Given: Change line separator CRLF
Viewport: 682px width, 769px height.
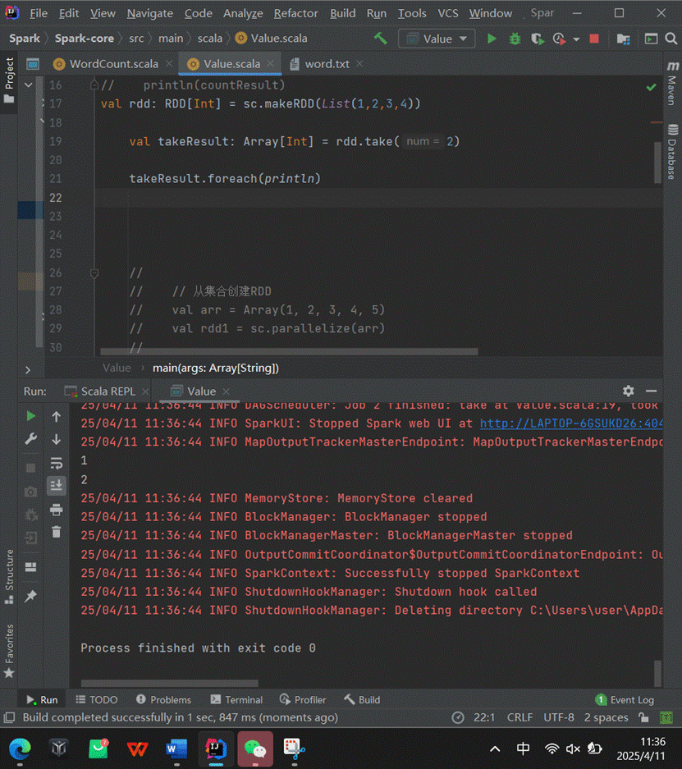Looking at the screenshot, I should (x=520, y=717).
